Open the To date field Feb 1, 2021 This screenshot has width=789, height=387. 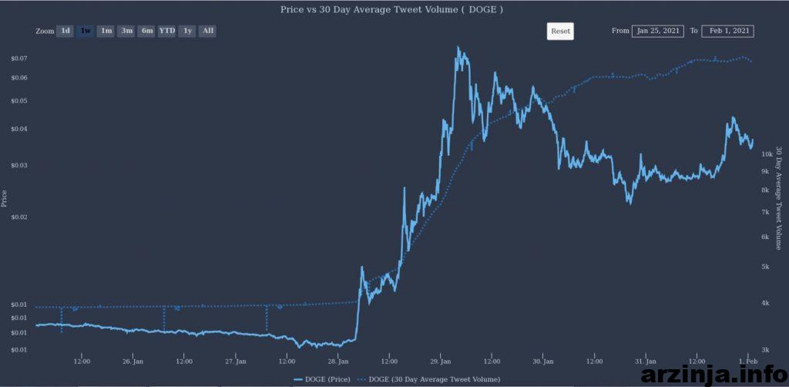728,31
